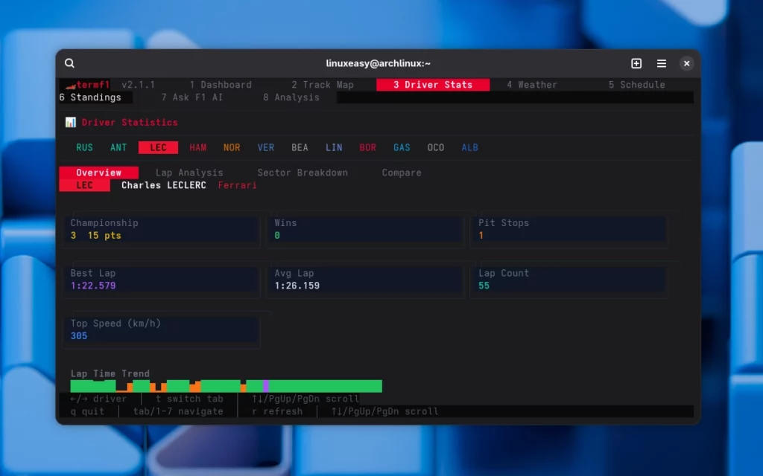Image resolution: width=763 pixels, height=476 pixels.
Task: Open the Track Map tab
Action: 323,84
